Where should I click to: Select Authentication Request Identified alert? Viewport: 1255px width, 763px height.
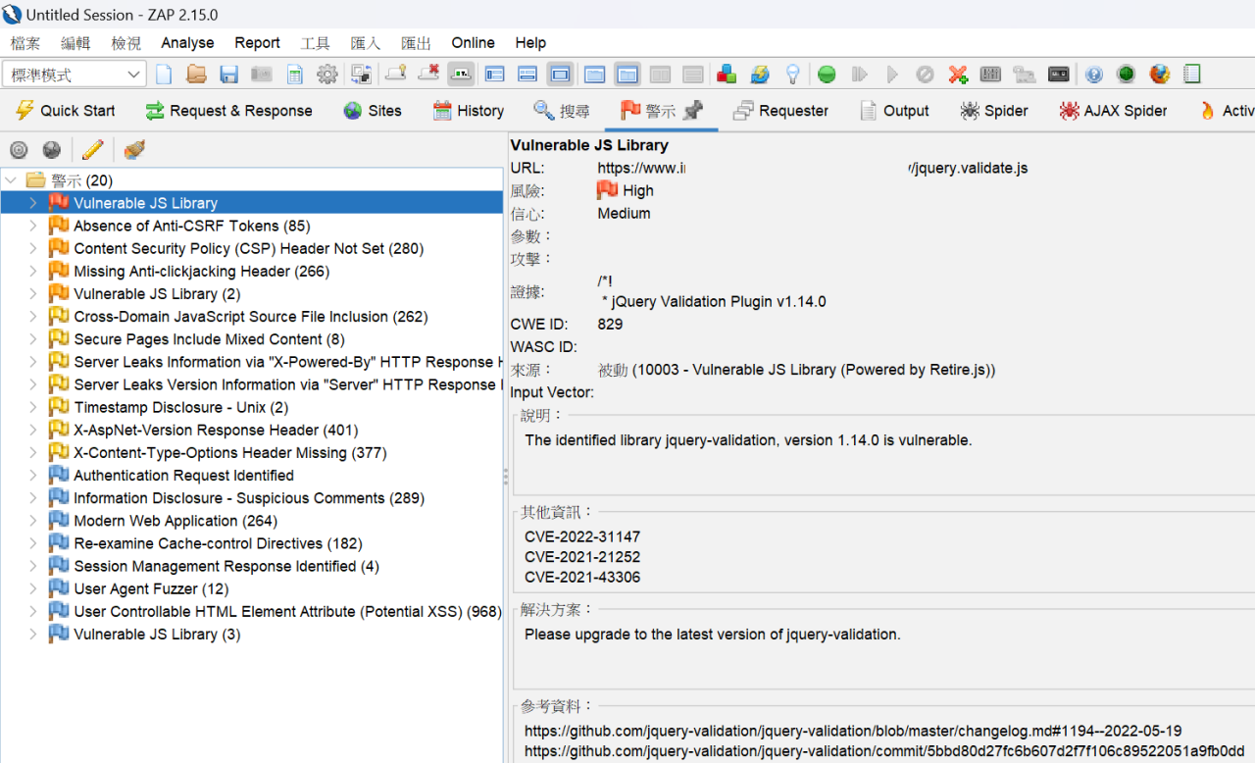(184, 476)
